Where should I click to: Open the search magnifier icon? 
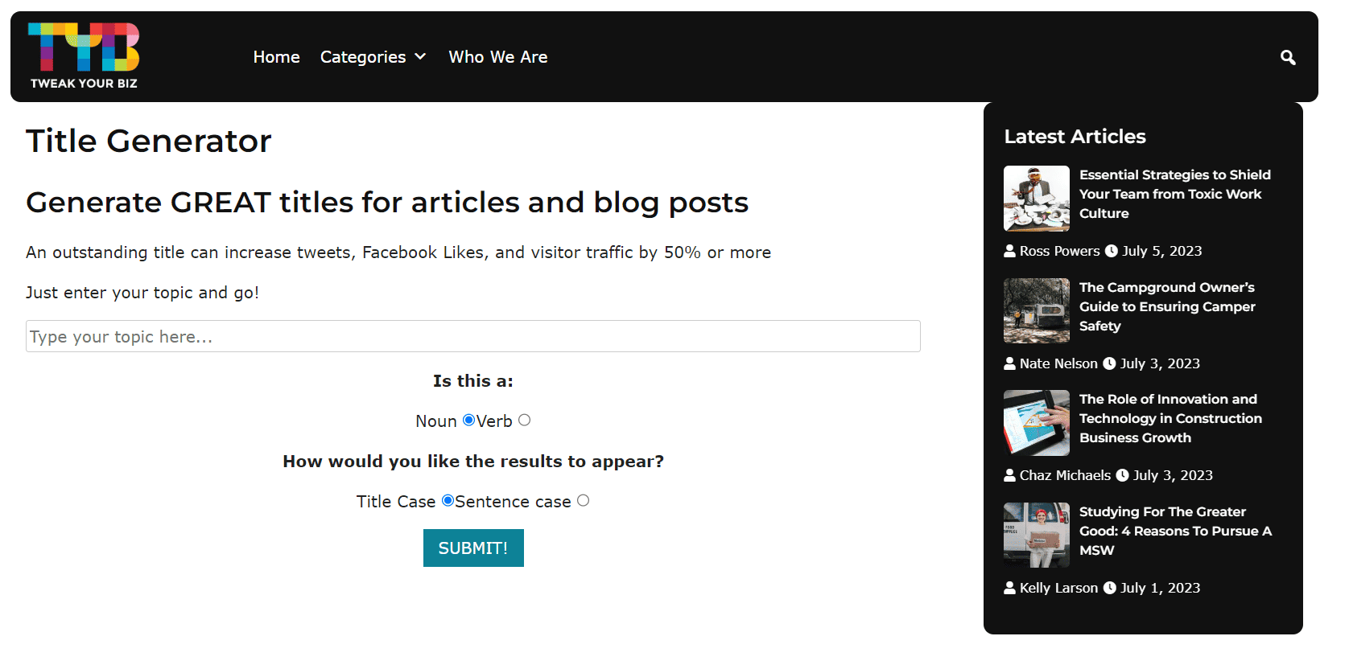[x=1288, y=57]
